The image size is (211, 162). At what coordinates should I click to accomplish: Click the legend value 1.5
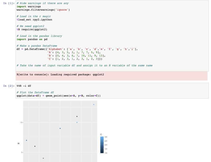[106, 149]
